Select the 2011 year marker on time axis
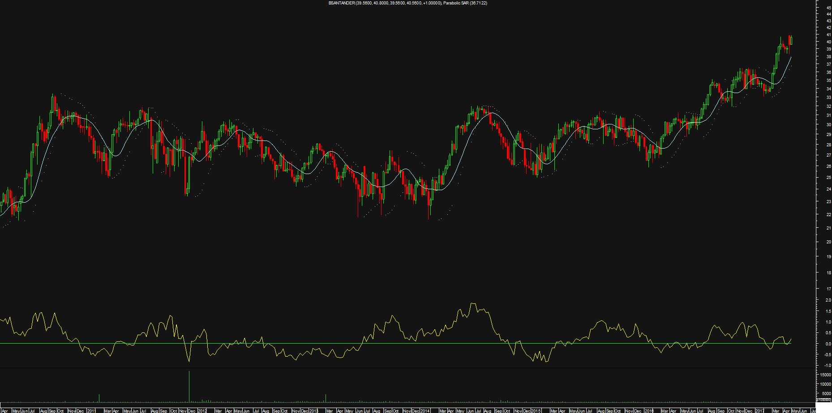Screen dimensions: 832x413 (x=91, y=410)
